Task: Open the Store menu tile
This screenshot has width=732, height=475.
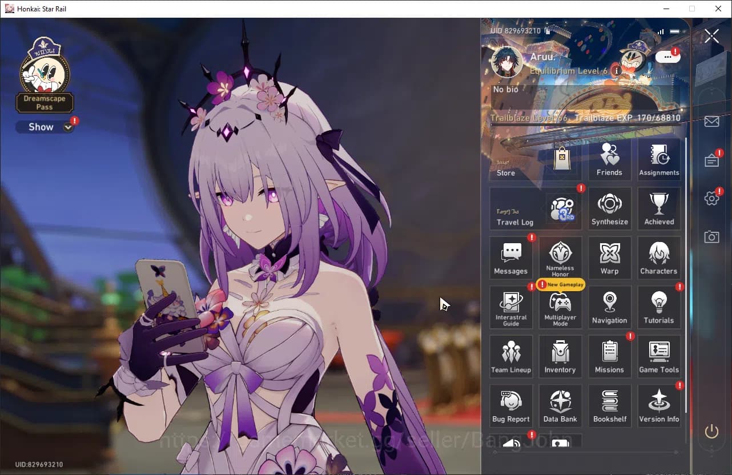Action: pos(536,159)
